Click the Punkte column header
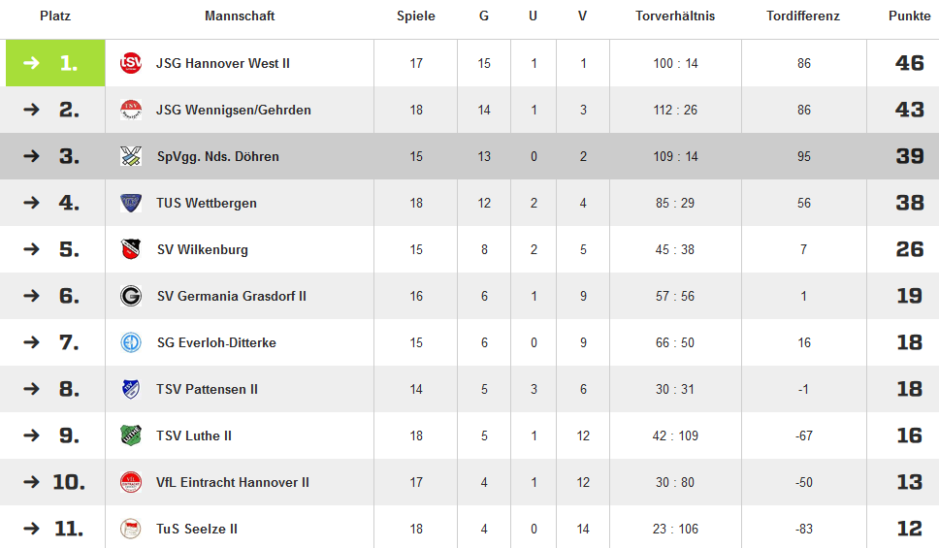Screen dimensions: 939x548 (909, 16)
